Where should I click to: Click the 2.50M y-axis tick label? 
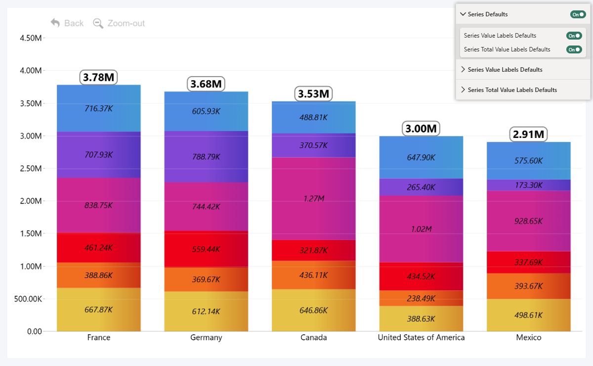click(x=31, y=168)
